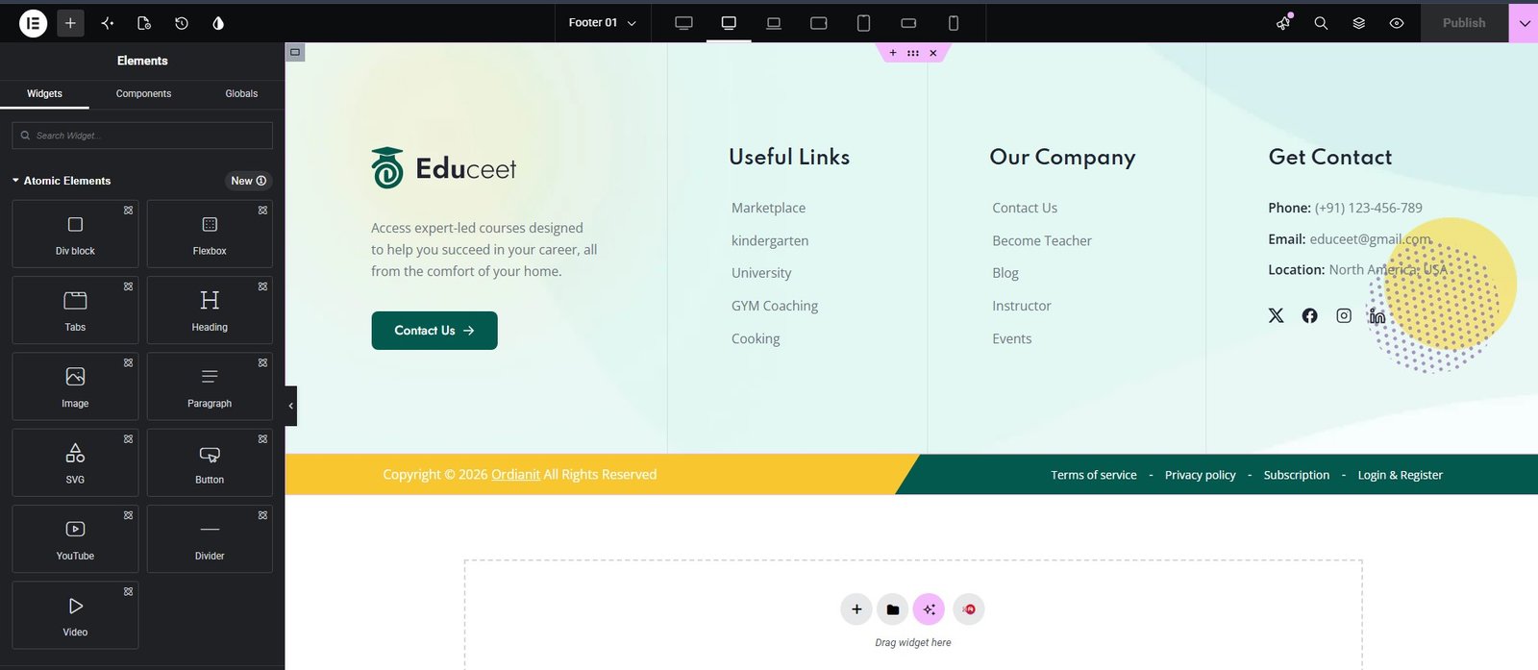Select the Components tab
Viewport: 1538px width, 670px height.
[x=143, y=93]
